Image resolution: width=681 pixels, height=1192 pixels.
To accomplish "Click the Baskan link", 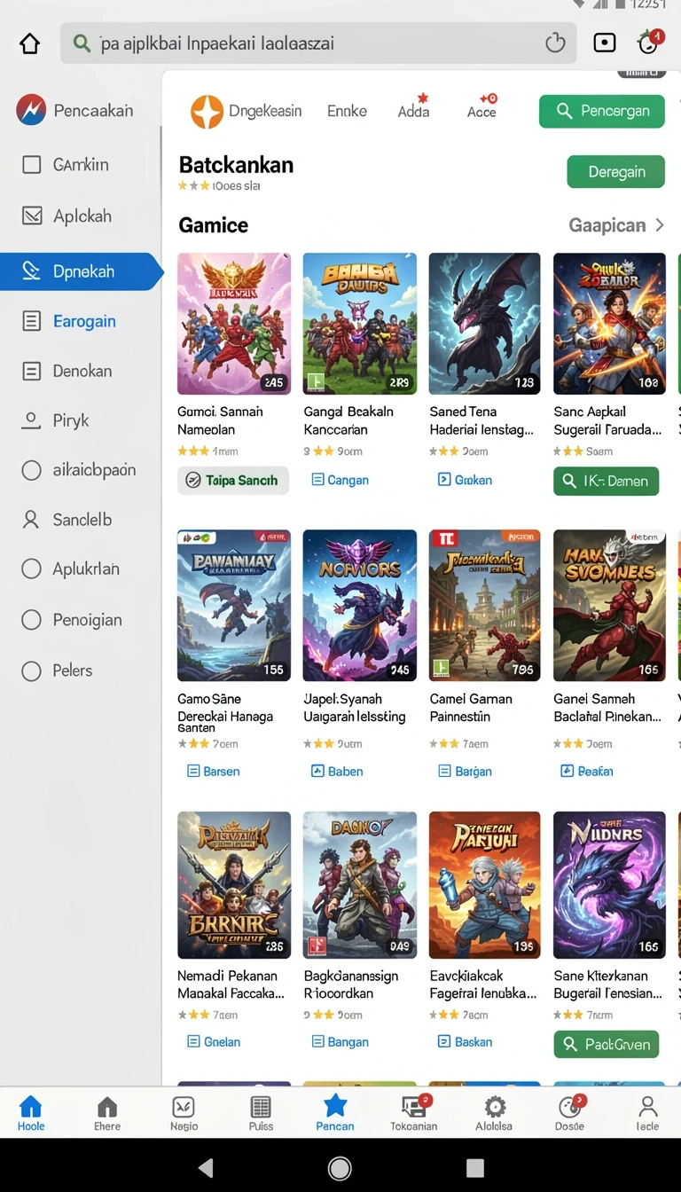I will point(466,1042).
